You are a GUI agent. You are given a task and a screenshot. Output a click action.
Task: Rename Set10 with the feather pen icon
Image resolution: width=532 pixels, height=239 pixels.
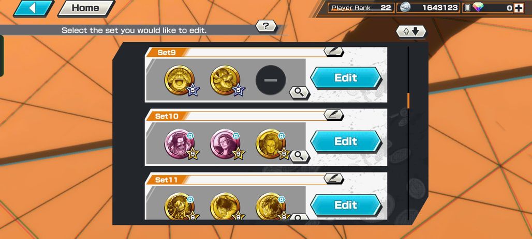tap(333, 115)
